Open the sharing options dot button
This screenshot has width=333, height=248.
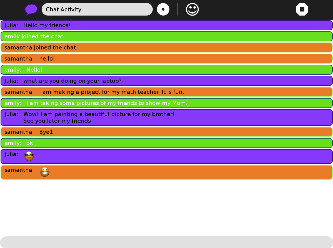coord(163,9)
